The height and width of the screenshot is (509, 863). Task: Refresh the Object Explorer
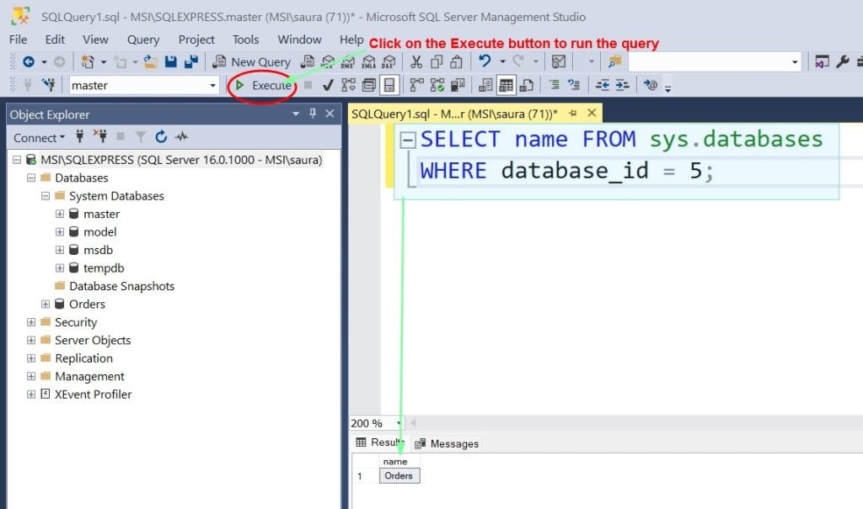pyautogui.click(x=161, y=137)
